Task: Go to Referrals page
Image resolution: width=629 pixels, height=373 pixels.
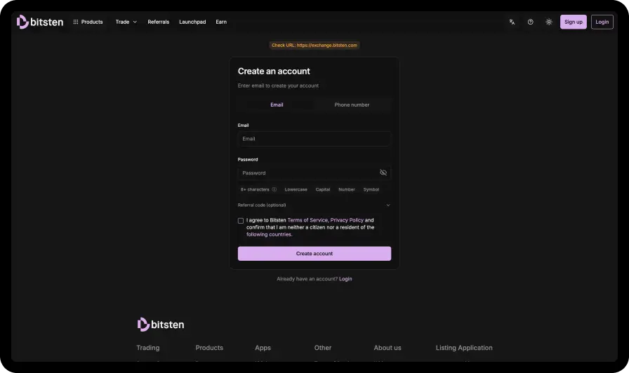Action: point(159,22)
